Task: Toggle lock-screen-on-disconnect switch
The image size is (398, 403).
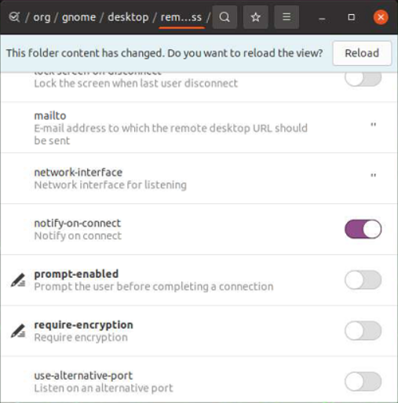Action: [x=363, y=78]
